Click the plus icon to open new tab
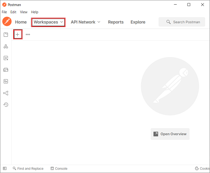The image size is (210, 173). point(18,34)
